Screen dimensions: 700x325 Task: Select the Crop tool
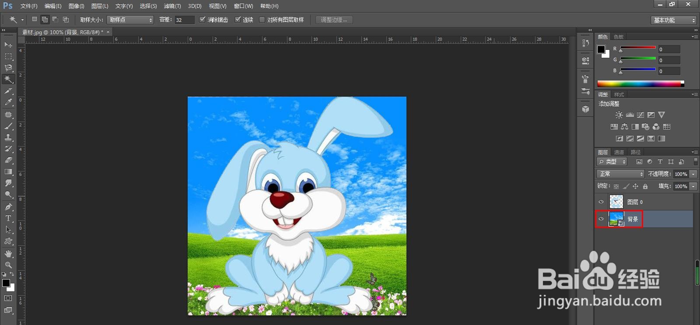coord(8,91)
